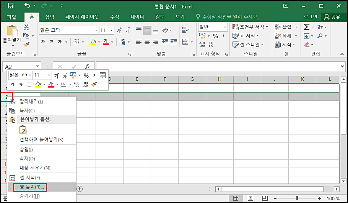Image resolution: width=348 pixels, height=203 pixels.
Task: Open 셀 스타일 dropdown
Action: [x=248, y=45]
